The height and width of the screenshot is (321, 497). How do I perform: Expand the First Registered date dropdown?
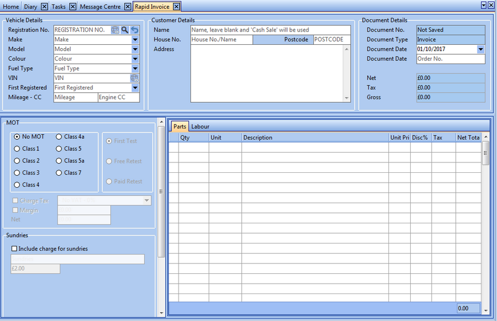point(135,88)
